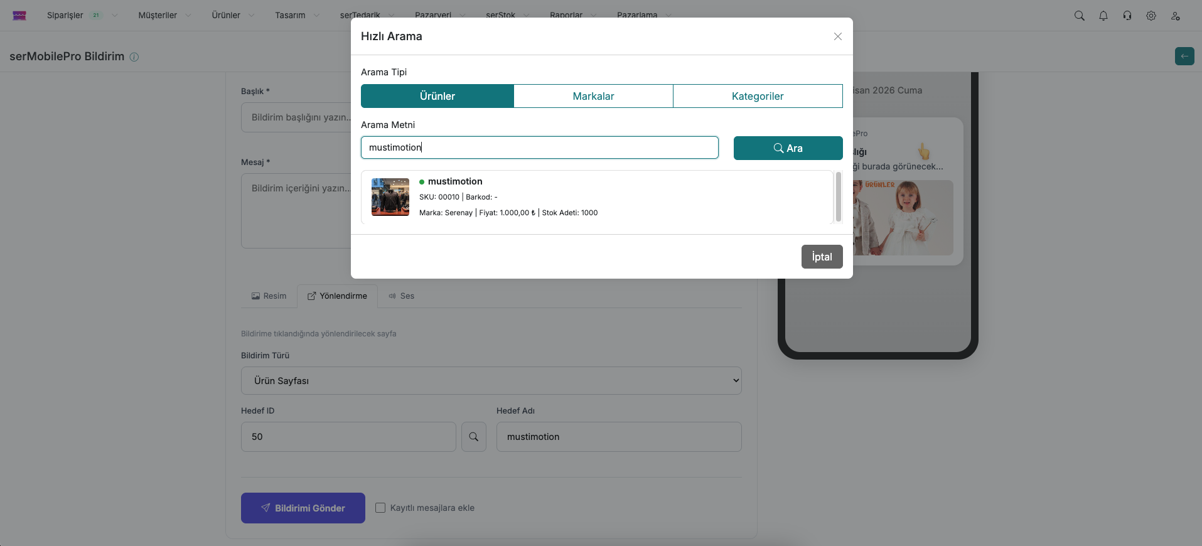Click the info icon beside serMobilePro Bildirim
Viewport: 1202px width, 546px height.
tap(134, 57)
